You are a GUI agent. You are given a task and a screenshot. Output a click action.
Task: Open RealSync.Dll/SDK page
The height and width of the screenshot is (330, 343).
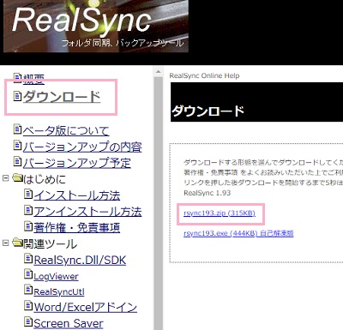tap(80, 260)
